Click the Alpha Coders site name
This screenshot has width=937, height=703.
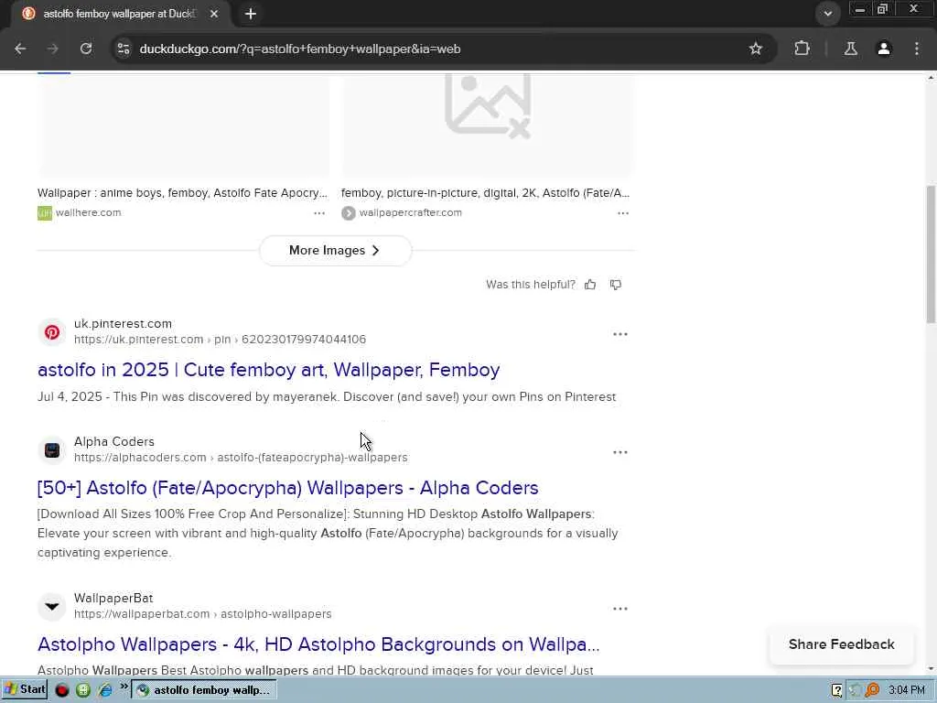[114, 442]
